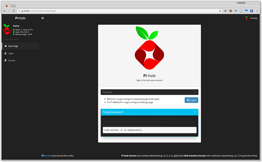Viewport: 262px width, 162px height.
Task: Follow the Donate link in the footer
Action: 47,156
